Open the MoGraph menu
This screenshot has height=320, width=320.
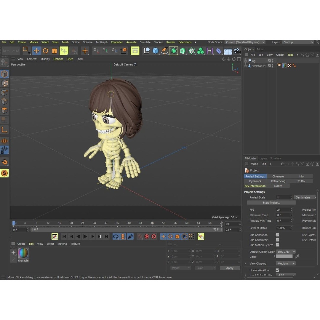[102, 42]
